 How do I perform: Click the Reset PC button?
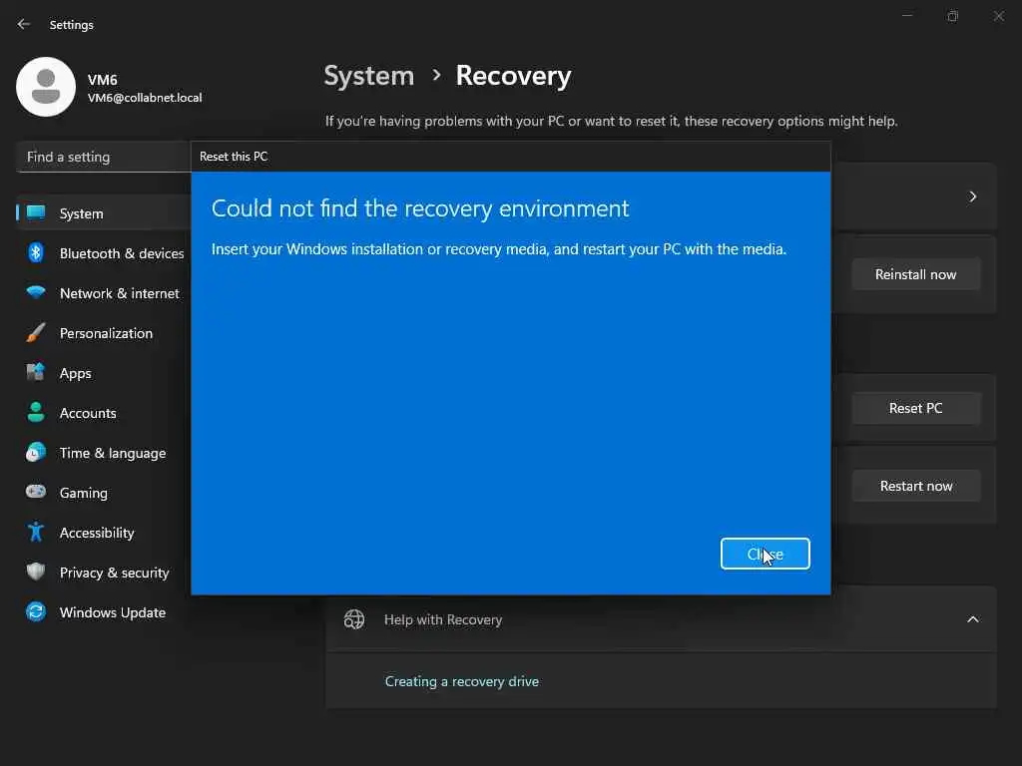click(x=916, y=408)
